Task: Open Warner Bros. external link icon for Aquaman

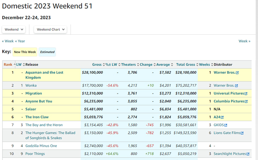Action: click(237, 72)
